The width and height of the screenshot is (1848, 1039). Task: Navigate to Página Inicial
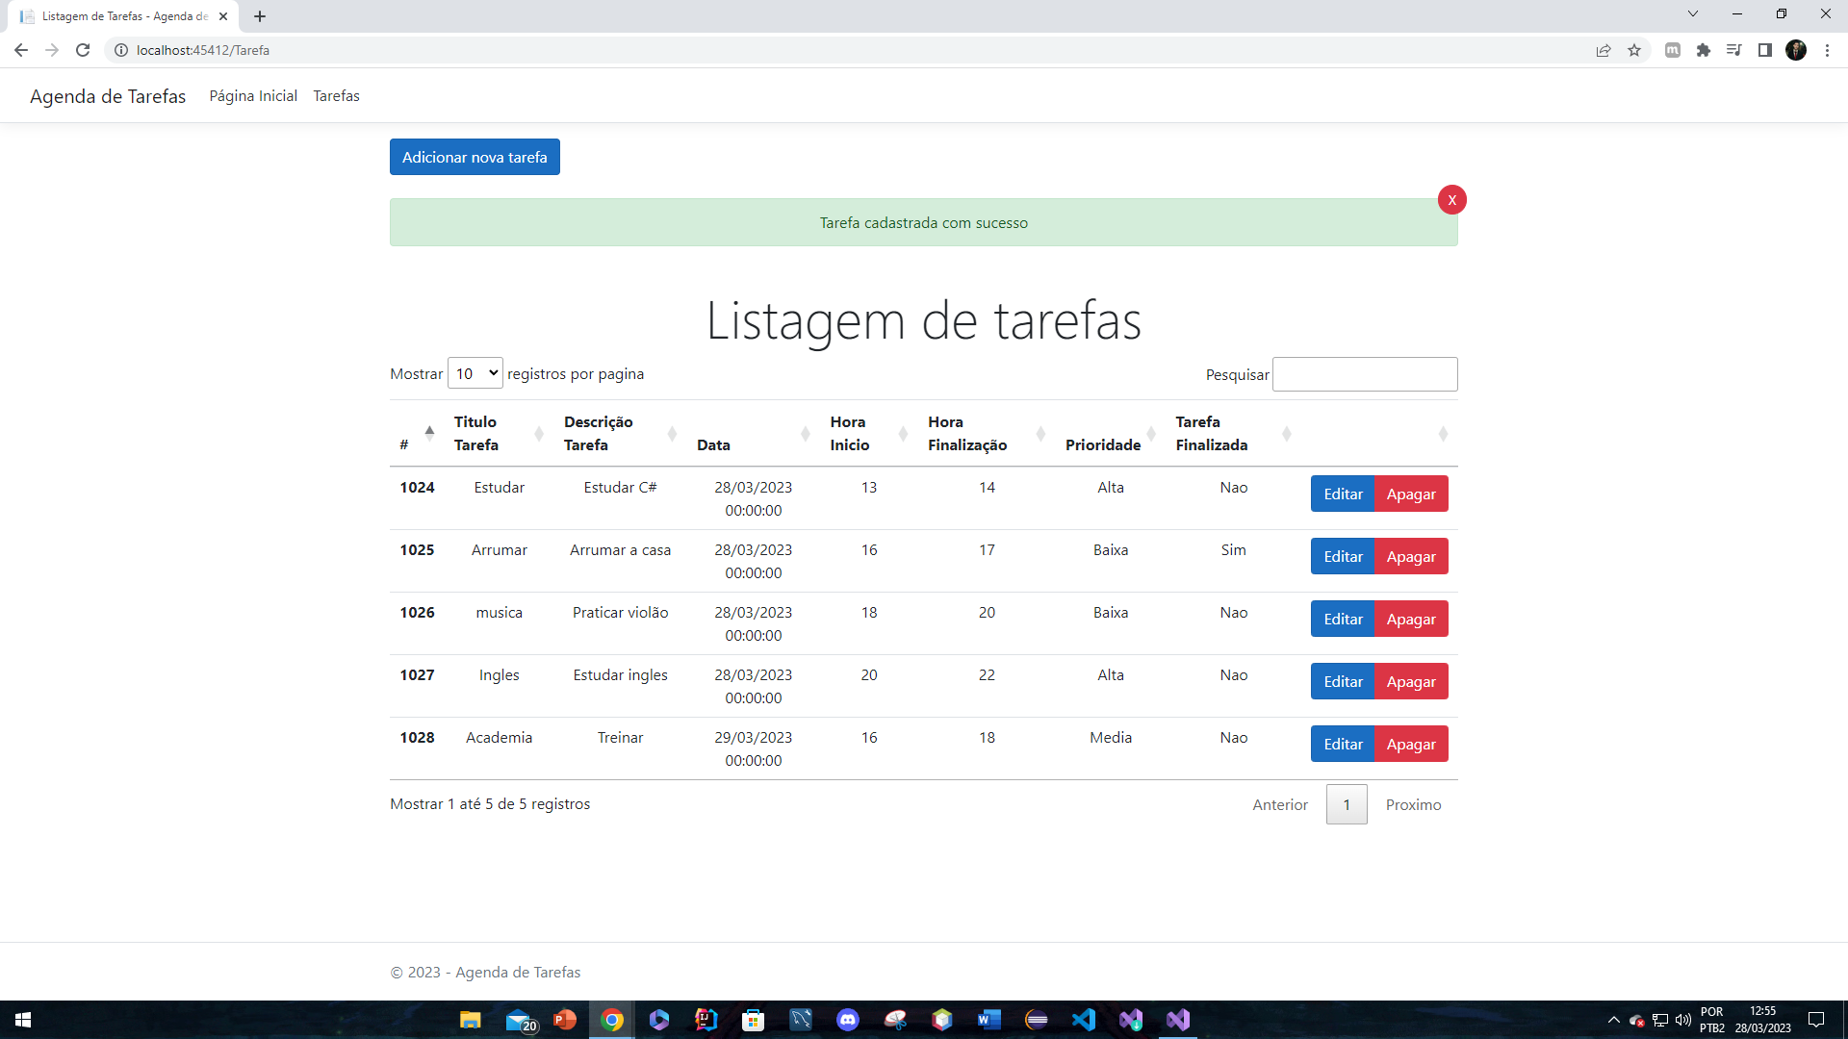pyautogui.click(x=252, y=95)
